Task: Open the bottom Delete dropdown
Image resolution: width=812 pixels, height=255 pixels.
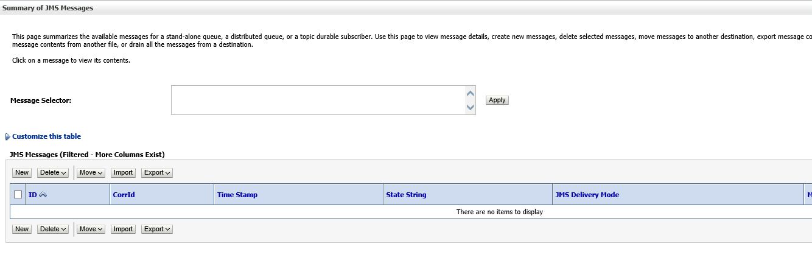Action: coord(53,229)
